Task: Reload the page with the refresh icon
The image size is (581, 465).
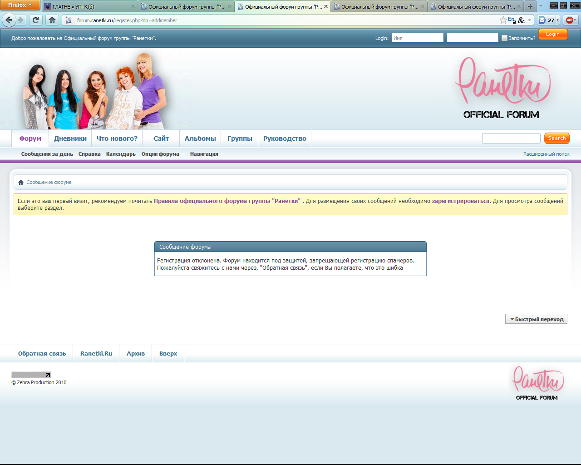Action: (x=35, y=20)
